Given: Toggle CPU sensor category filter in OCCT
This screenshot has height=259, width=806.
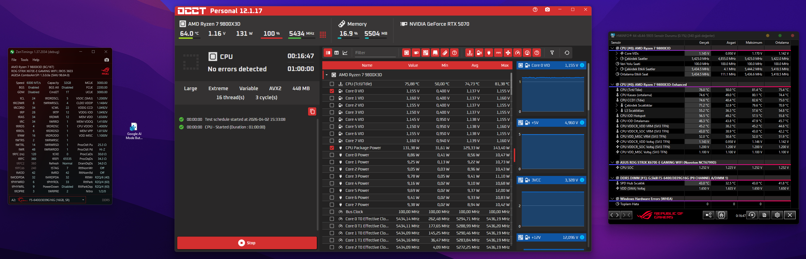Looking at the screenshot, I should (407, 53).
